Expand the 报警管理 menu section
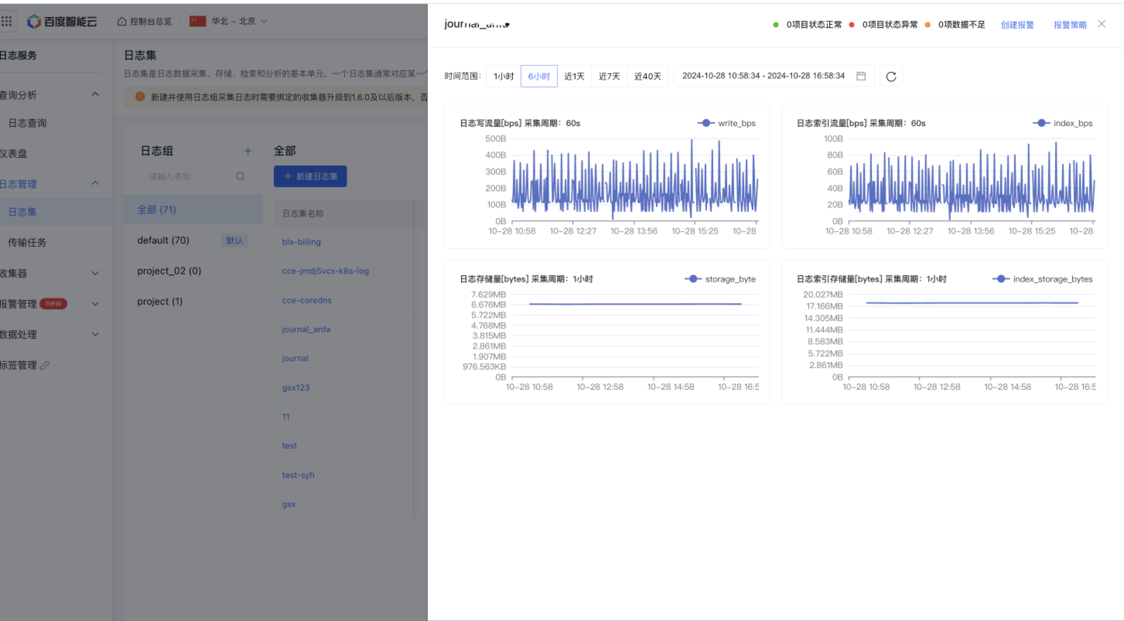Image resolution: width=1124 pixels, height=621 pixels. click(x=95, y=304)
